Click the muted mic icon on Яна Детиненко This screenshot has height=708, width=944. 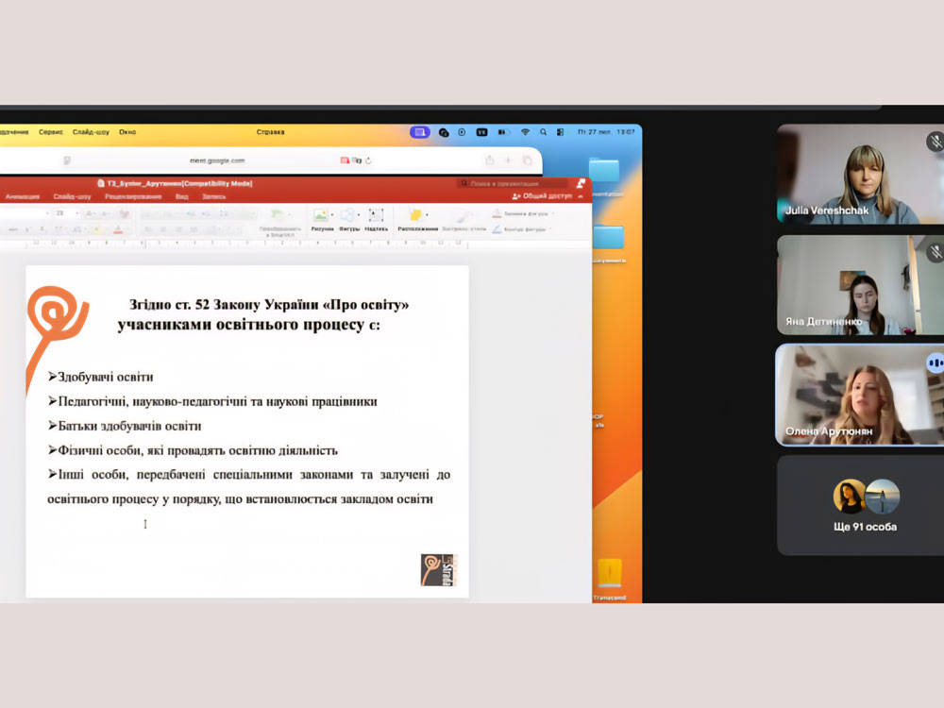935,252
